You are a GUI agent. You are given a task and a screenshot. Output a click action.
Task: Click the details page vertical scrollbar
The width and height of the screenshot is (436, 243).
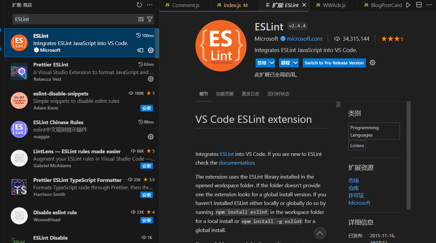pos(408,156)
